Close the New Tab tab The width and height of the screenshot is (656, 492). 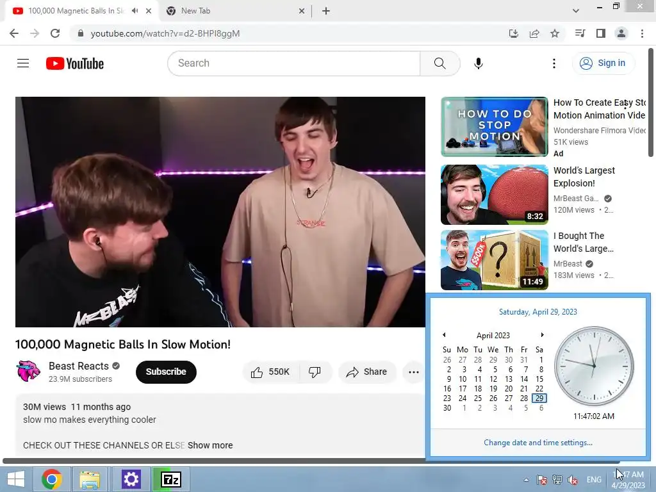point(302,11)
